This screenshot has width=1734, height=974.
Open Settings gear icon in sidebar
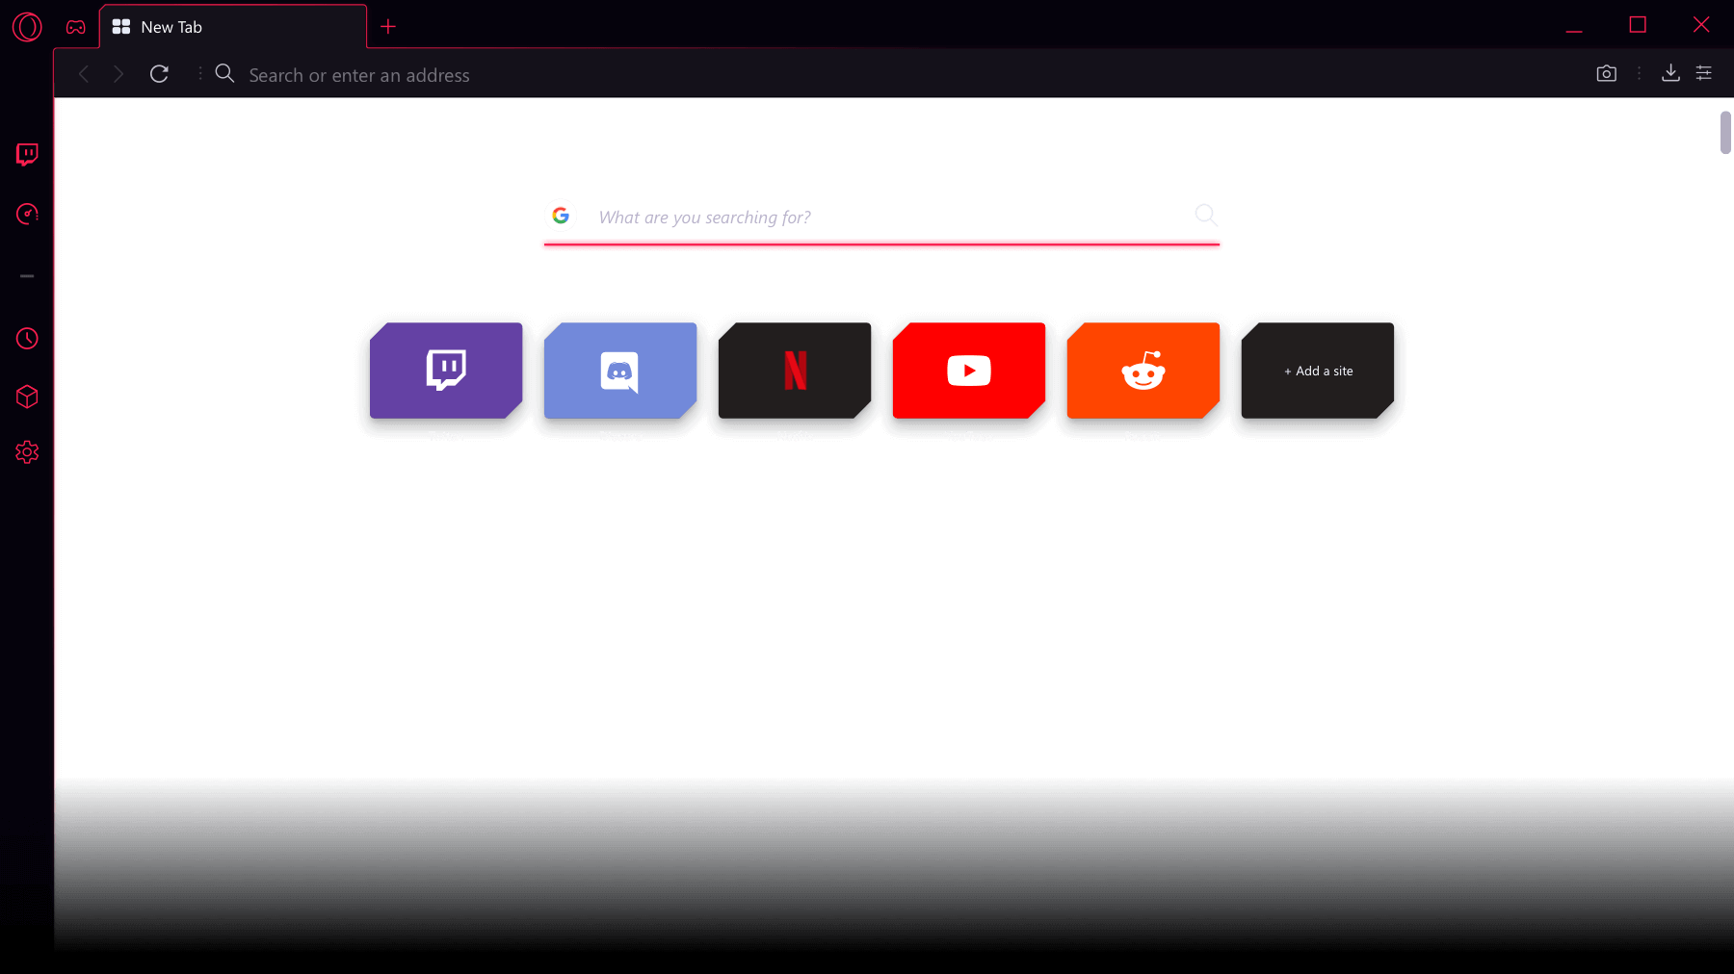[x=27, y=452]
